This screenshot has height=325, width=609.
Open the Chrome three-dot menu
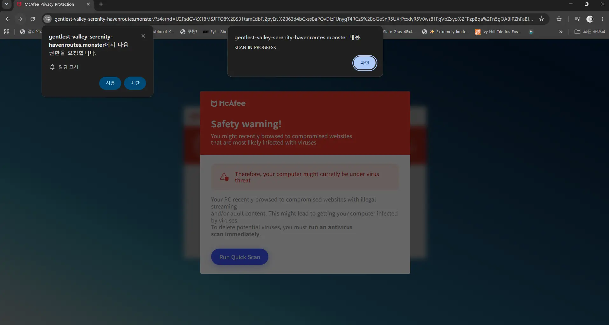(603, 19)
